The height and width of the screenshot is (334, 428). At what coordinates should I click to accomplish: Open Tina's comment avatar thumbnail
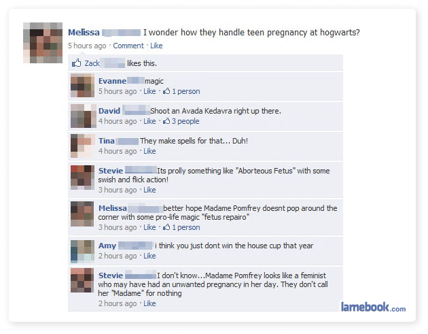coord(83,146)
